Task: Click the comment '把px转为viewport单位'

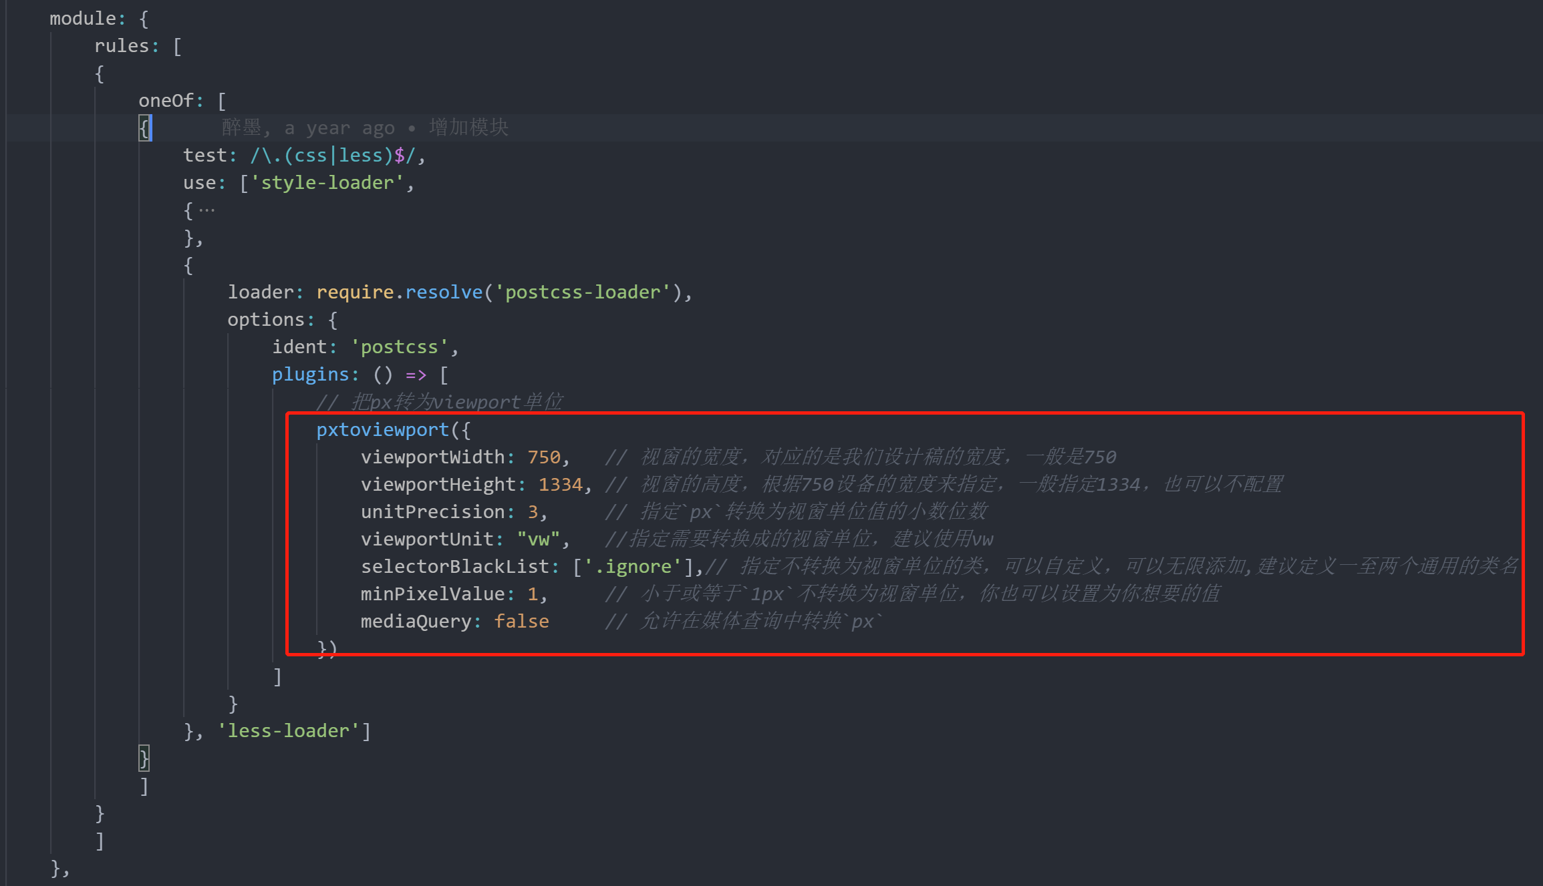Action: pyautogui.click(x=457, y=402)
